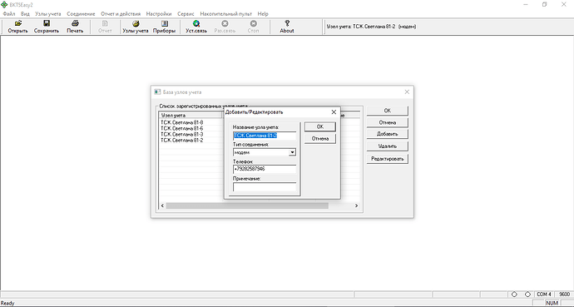Open the Соединение menu
Viewport: 574px width, 307px height.
(x=81, y=14)
